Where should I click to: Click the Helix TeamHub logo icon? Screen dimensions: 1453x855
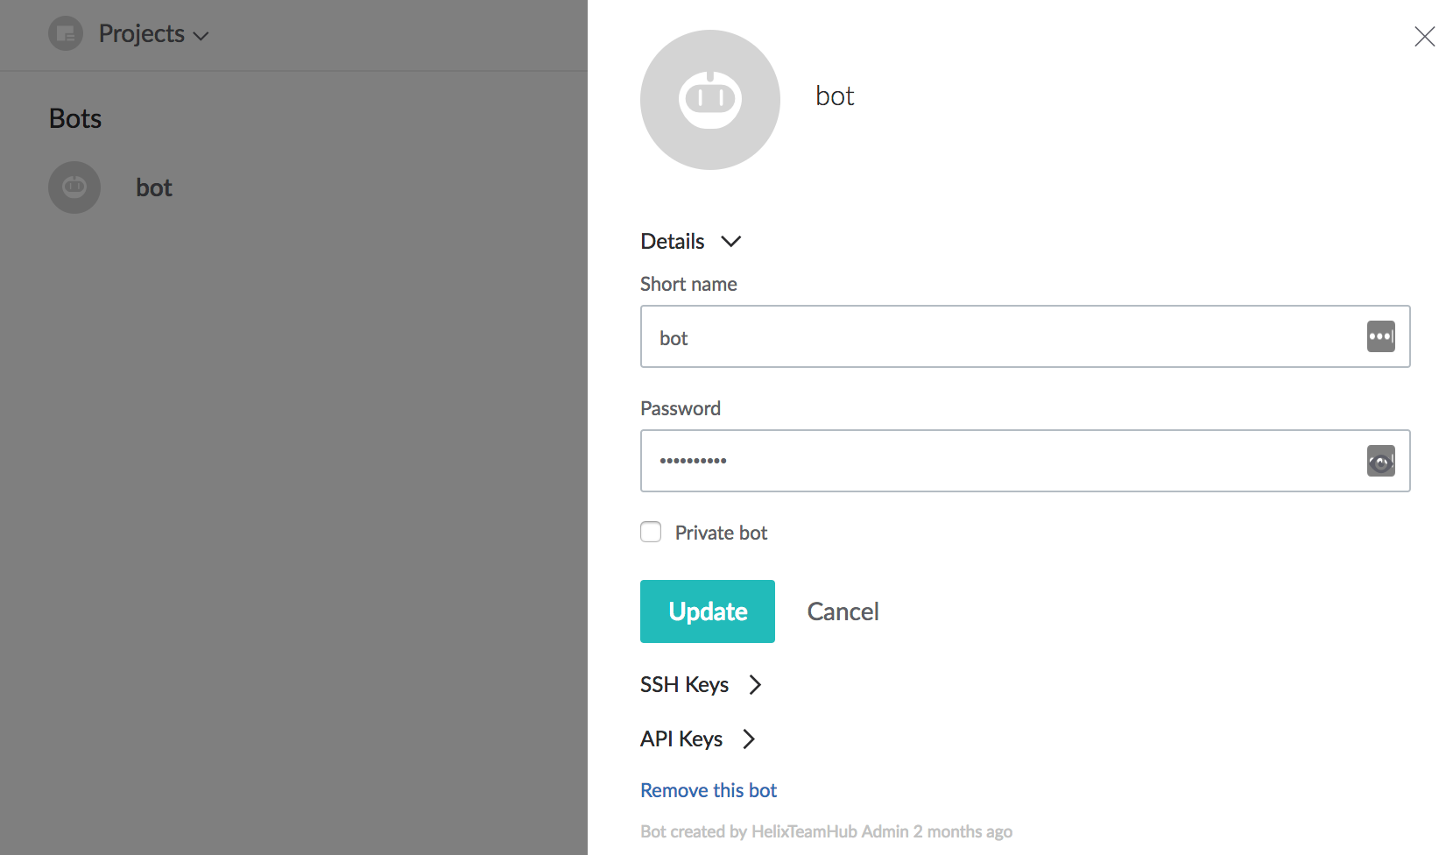tap(65, 33)
